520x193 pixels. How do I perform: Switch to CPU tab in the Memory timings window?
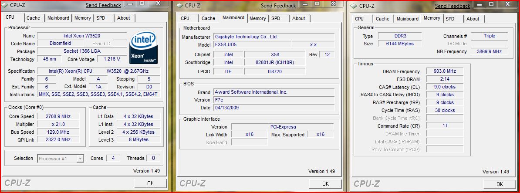click(359, 19)
